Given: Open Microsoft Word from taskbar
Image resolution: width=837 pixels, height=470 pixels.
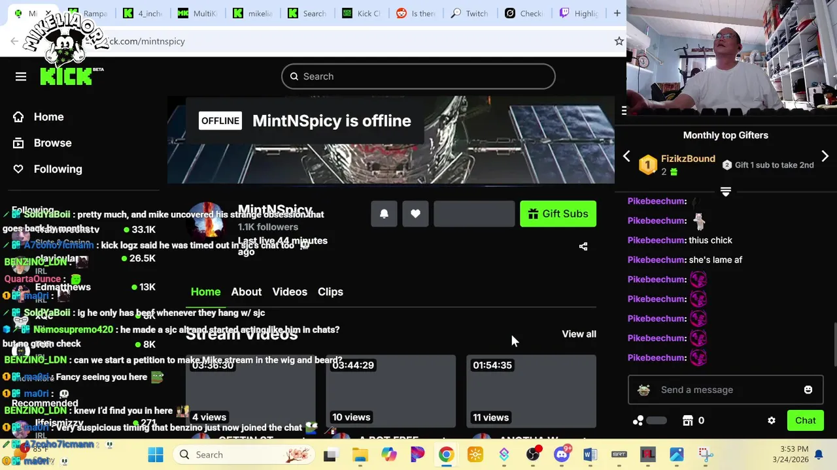Looking at the screenshot, I should (x=590, y=454).
